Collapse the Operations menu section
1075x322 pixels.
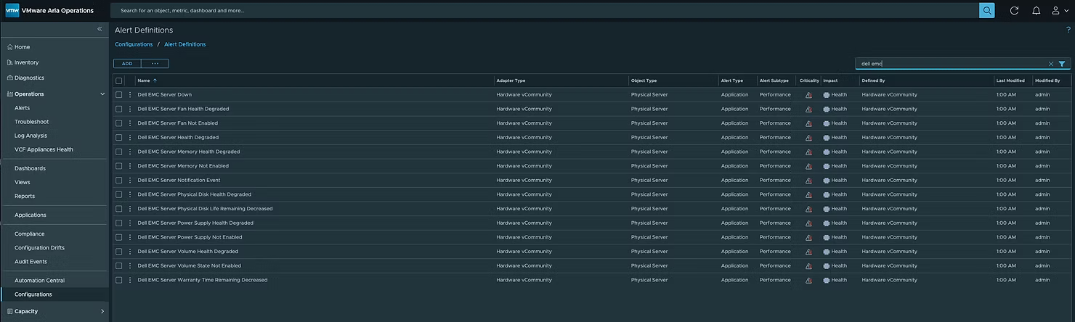(102, 94)
